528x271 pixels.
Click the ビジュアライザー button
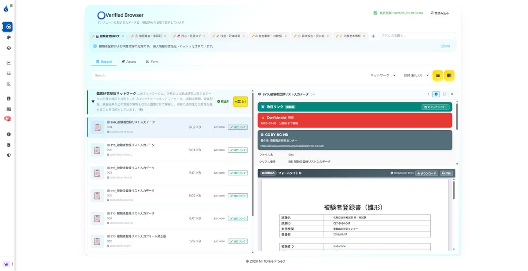(435, 107)
